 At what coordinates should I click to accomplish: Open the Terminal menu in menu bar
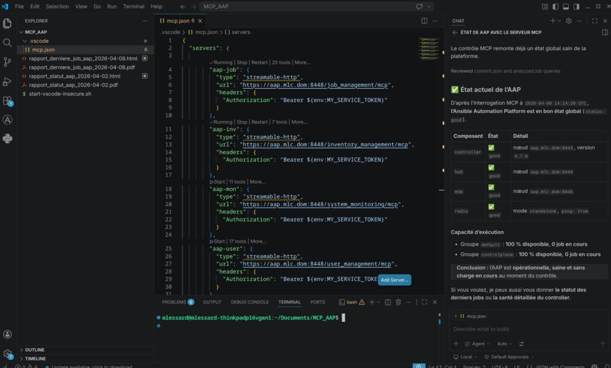click(133, 7)
